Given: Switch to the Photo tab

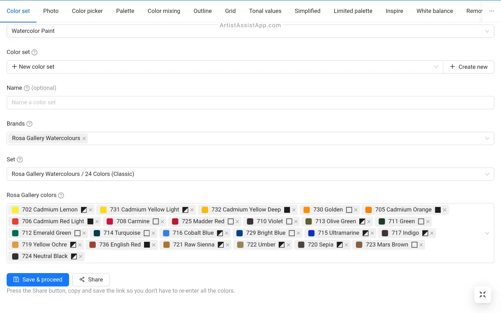Looking at the screenshot, I should tap(51, 11).
